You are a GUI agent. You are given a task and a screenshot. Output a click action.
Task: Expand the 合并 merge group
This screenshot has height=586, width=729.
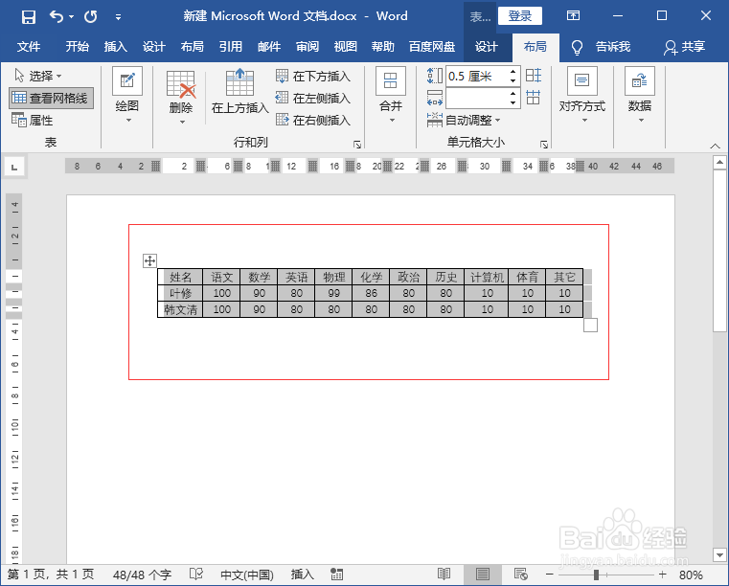(391, 95)
